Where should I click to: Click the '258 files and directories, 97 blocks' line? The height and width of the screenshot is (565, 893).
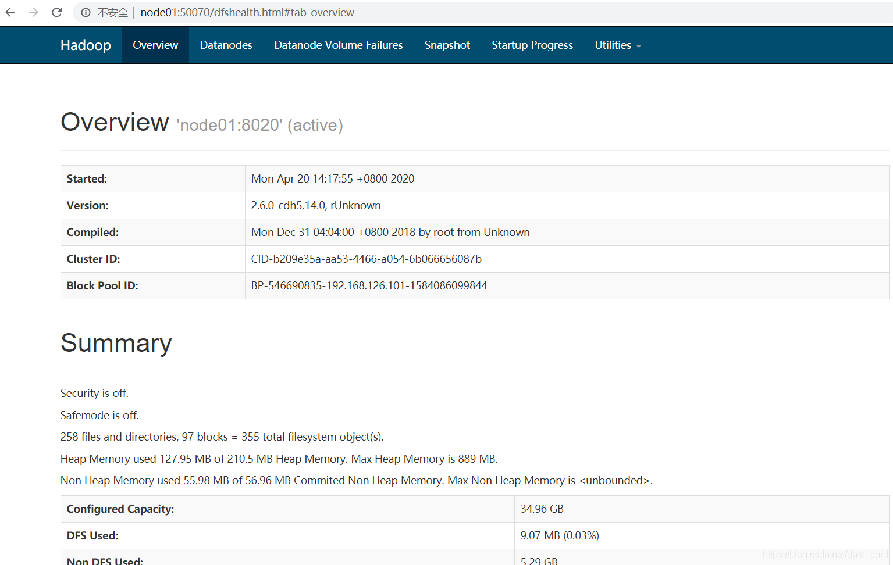[x=222, y=437]
